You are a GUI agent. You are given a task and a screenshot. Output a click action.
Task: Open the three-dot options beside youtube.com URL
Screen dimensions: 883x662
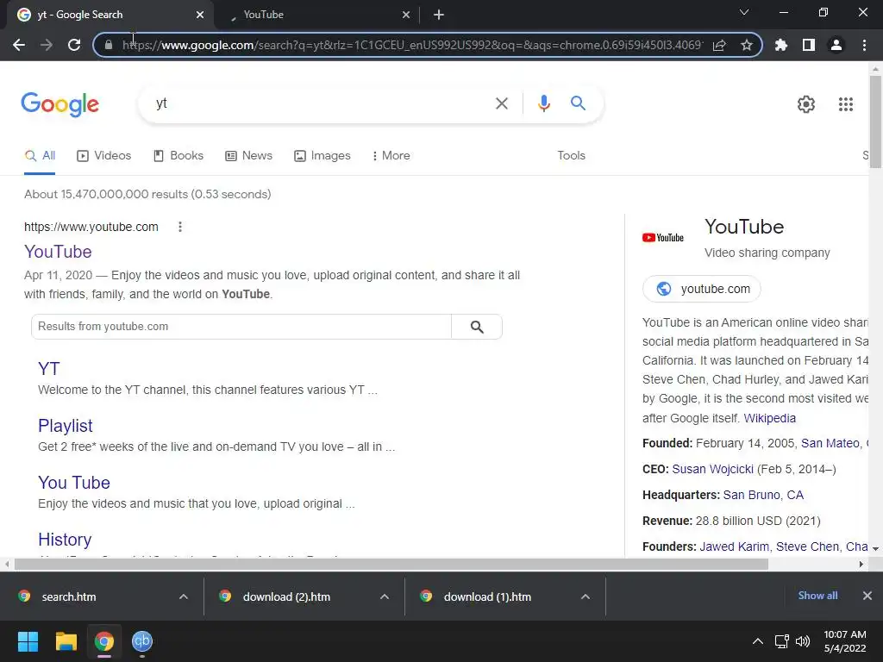[x=179, y=227]
